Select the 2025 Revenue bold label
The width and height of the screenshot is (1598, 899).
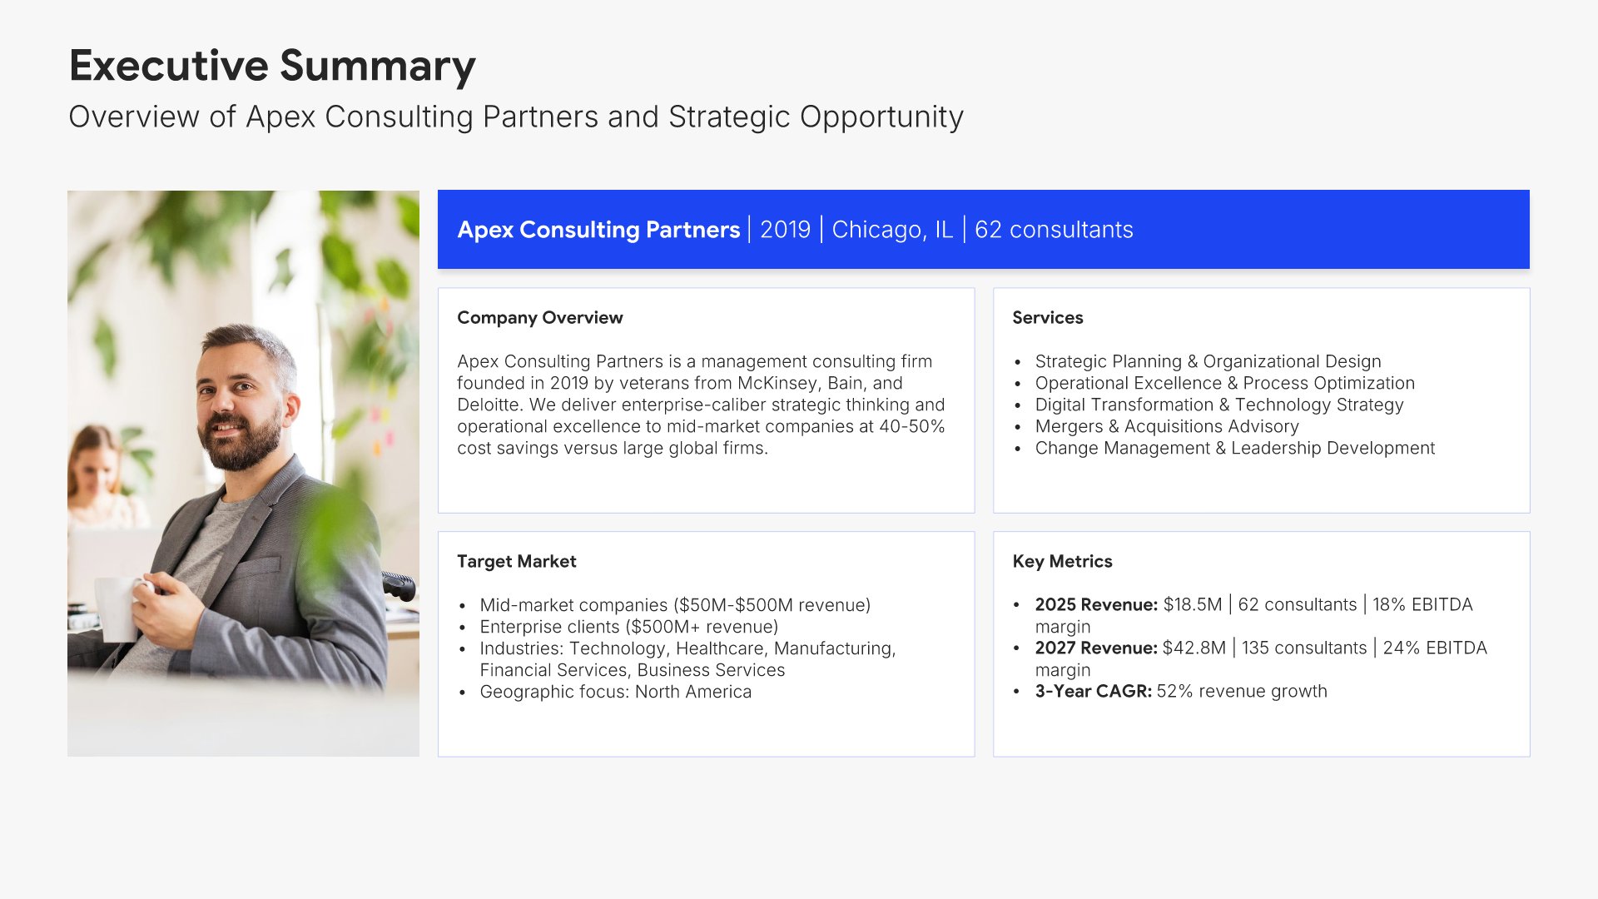(x=1096, y=605)
